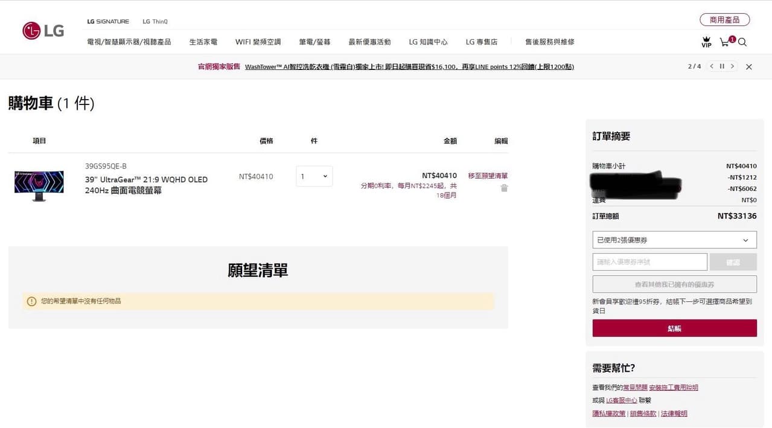The image size is (772, 428).
Task: Click 移至願望清單 link
Action: [488, 176]
